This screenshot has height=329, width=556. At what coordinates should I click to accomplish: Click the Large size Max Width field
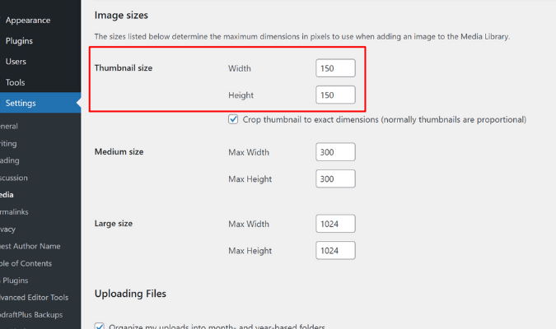335,224
